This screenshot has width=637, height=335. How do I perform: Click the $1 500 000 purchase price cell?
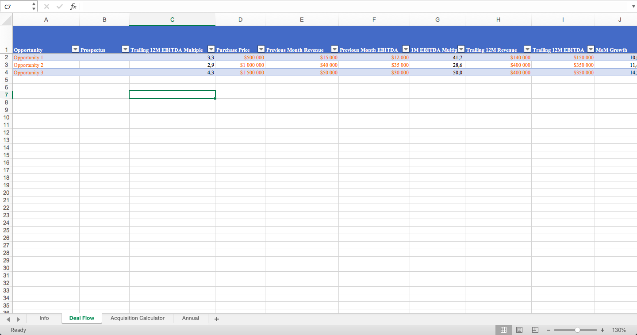[240, 73]
